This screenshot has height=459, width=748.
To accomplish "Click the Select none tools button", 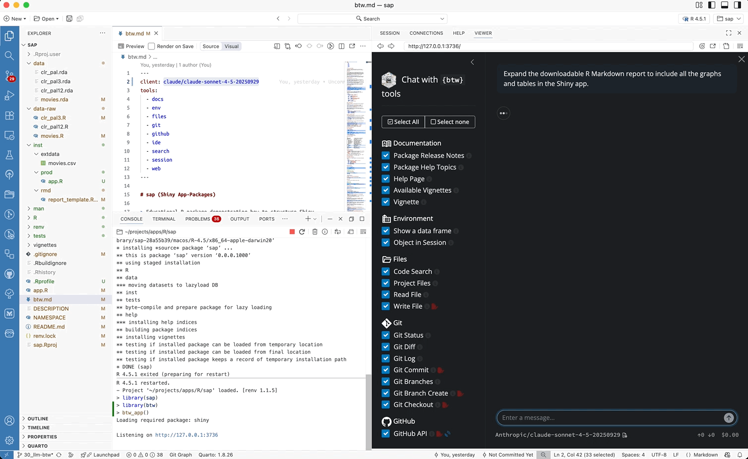I will 450,122.
